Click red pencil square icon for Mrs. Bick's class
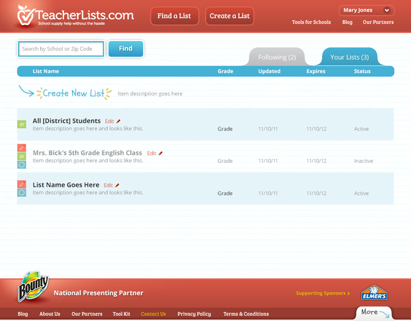411x321 pixels. pyautogui.click(x=22, y=148)
